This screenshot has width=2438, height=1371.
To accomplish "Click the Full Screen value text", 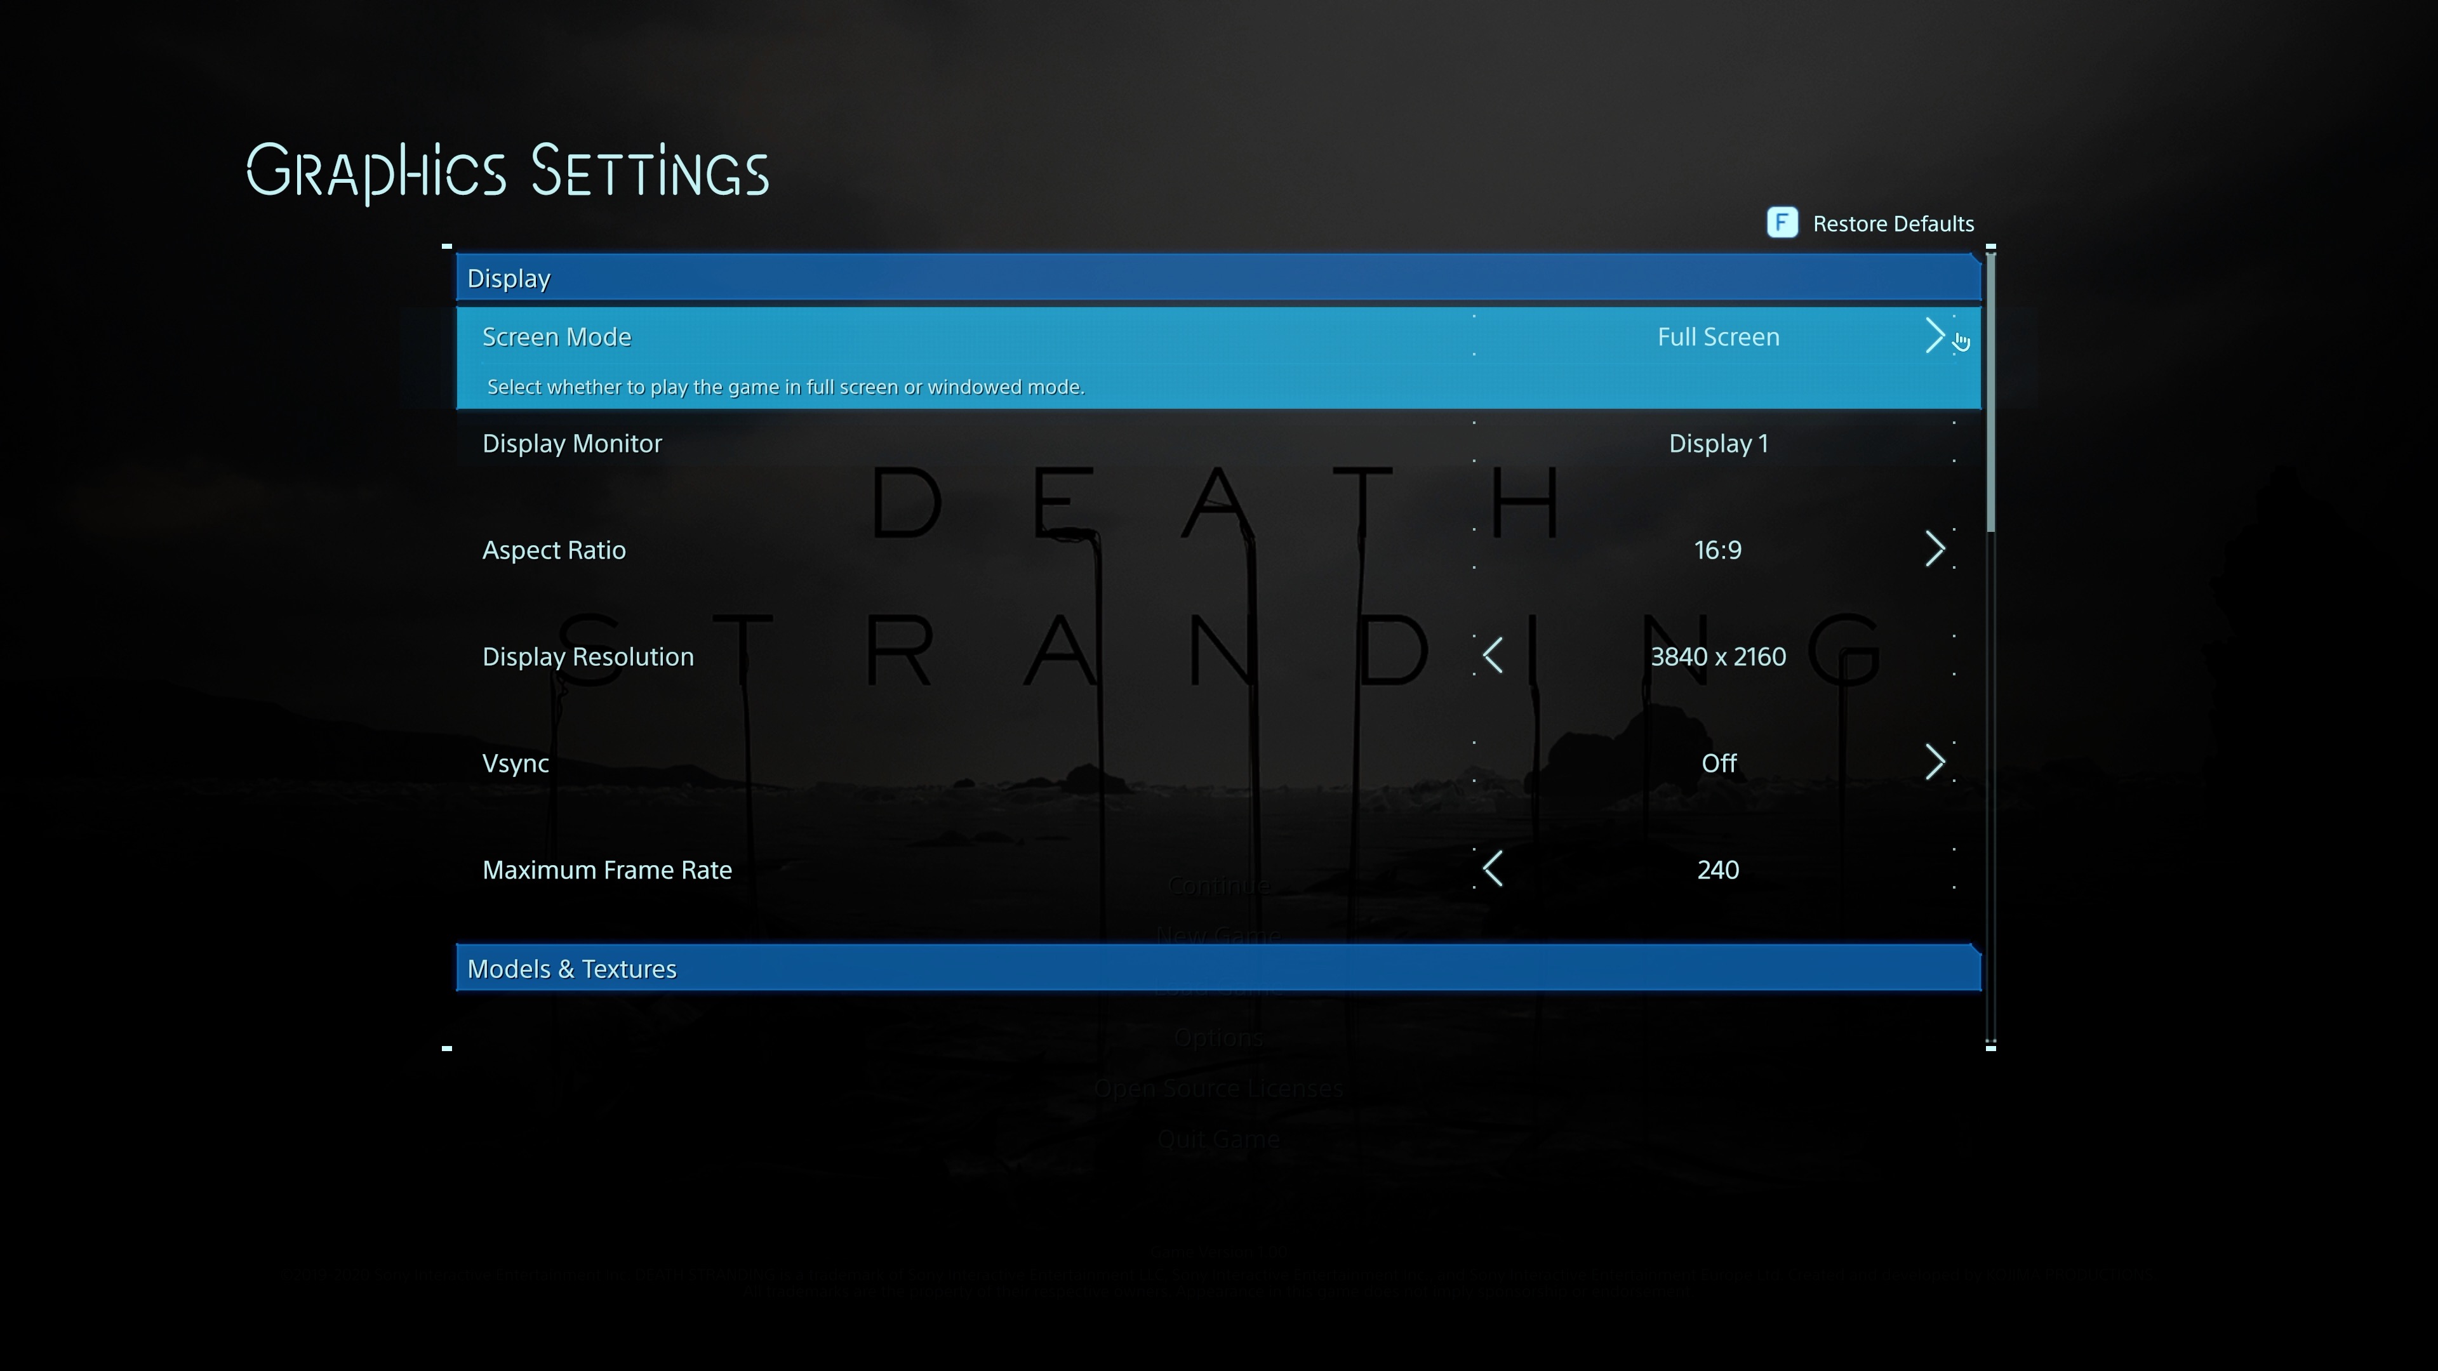I will [1718, 338].
